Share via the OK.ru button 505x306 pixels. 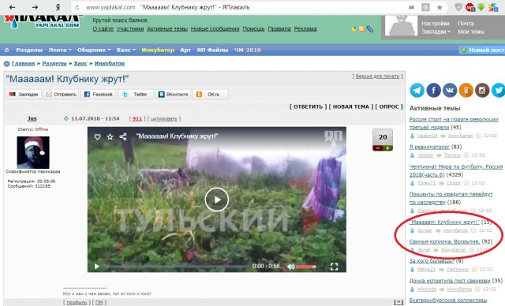point(211,95)
